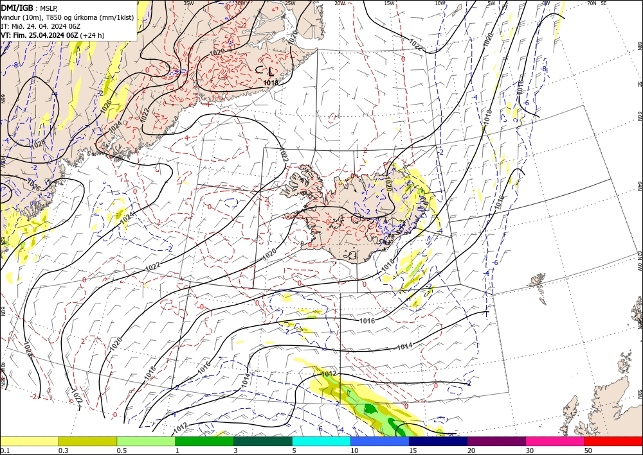Click the 1018 value beneath the L marker

(271, 83)
